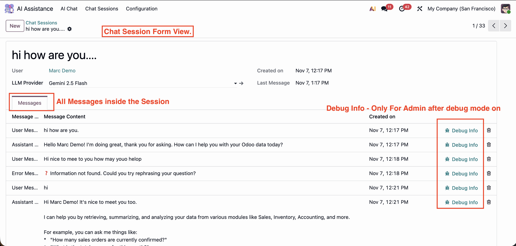
Task: Open LLM Provider internal link arrow
Action: pos(241,83)
